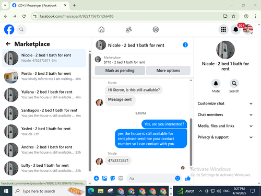261x196 pixels.
Task: Click the chat list scrollbar
Action: click(90, 112)
